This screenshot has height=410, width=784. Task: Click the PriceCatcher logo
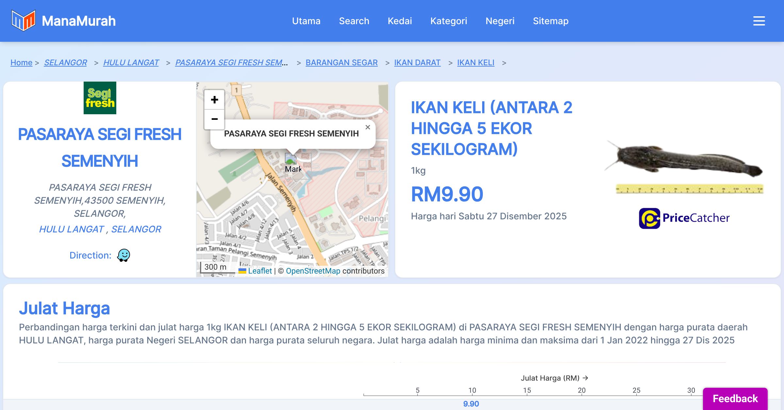point(684,218)
